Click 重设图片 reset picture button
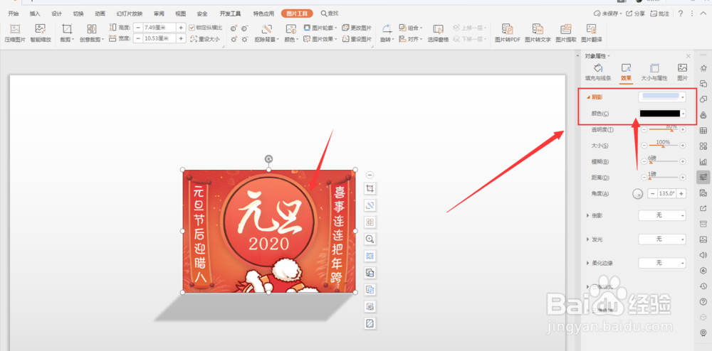Image resolution: width=712 pixels, height=351 pixels. [x=357, y=39]
